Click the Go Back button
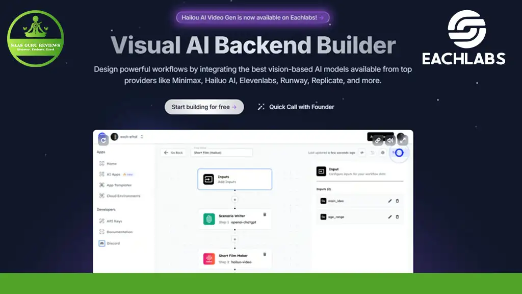Viewport: 522px width, 294px height. pos(173,153)
